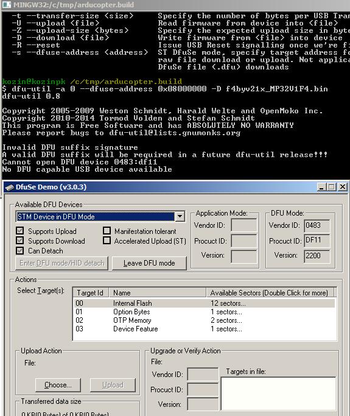Click Choose... in Upload Action
The width and height of the screenshot is (350, 416).
click(58, 385)
